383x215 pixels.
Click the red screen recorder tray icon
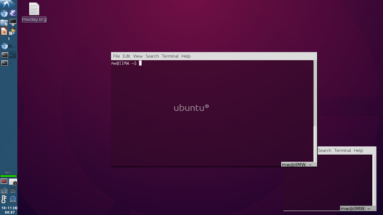click(x=4, y=182)
